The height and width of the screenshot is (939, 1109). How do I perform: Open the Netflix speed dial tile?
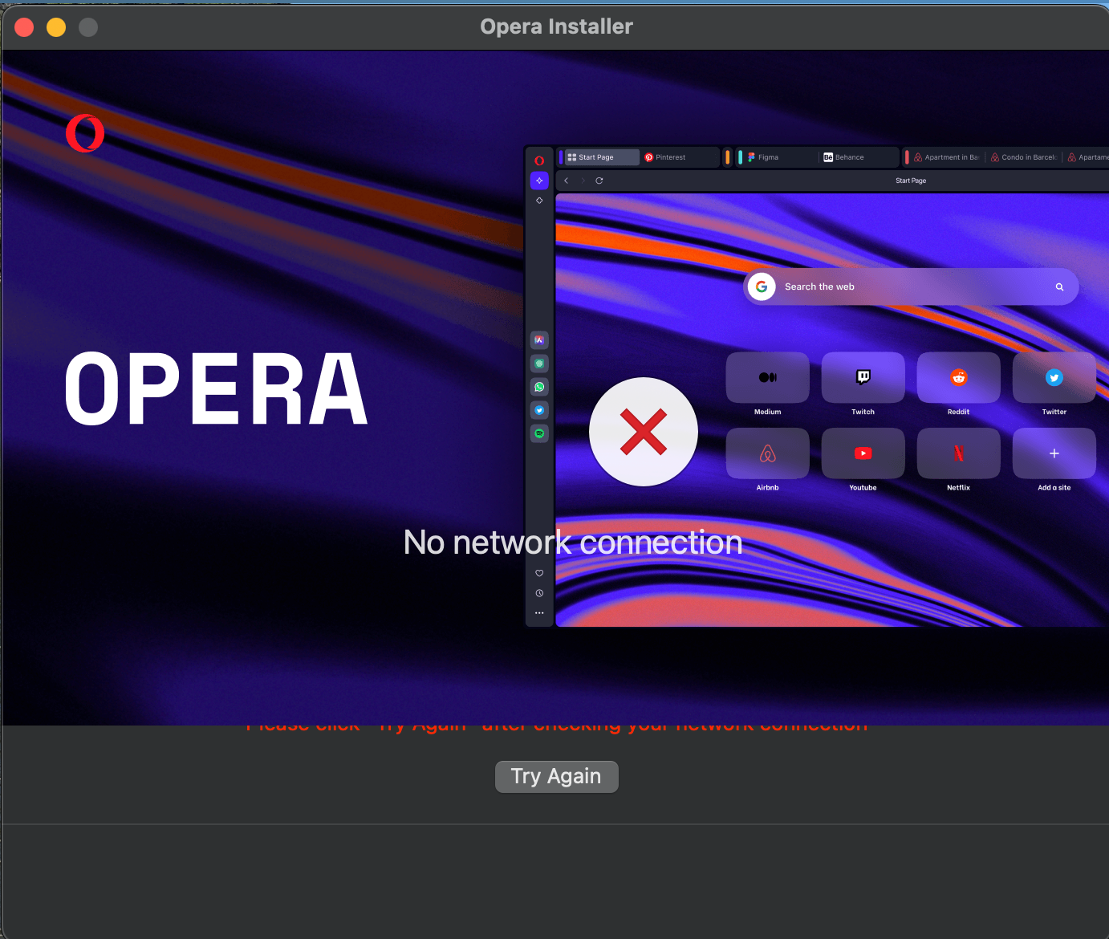click(x=958, y=453)
